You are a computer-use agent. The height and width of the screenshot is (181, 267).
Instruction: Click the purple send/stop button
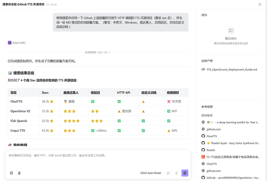click(x=185, y=173)
